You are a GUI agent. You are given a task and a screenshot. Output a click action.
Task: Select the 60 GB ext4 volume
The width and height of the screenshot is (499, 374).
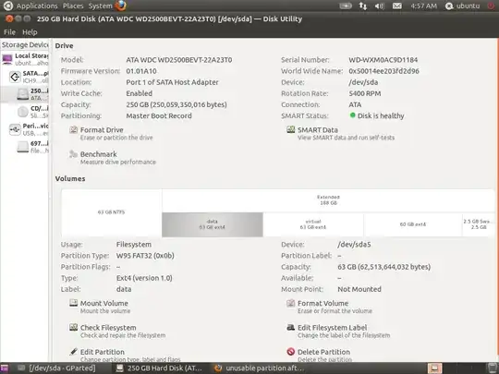pos(413,224)
